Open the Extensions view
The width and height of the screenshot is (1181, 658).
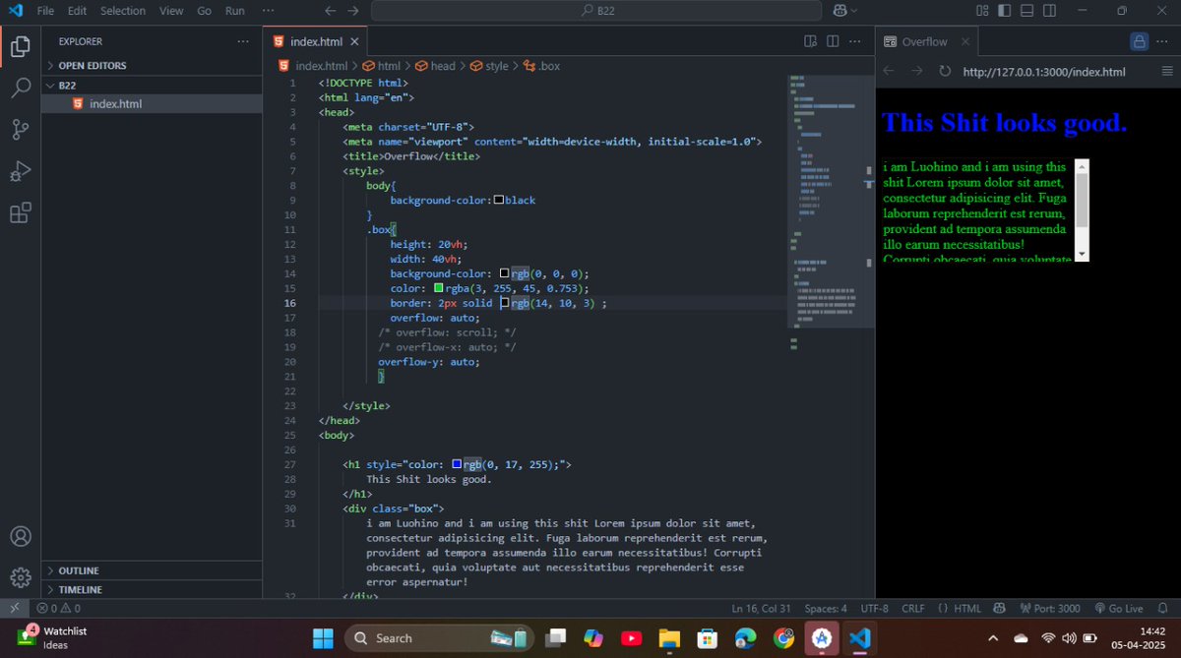(x=20, y=212)
